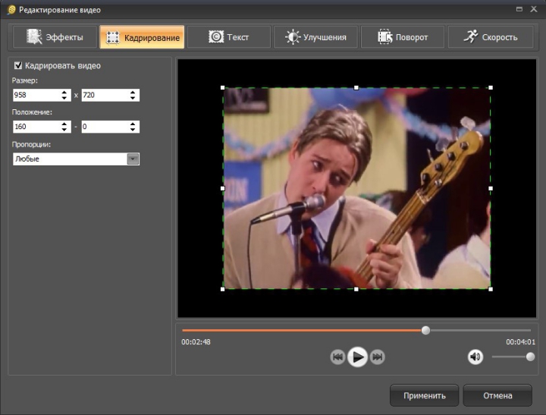The width and height of the screenshot is (546, 415).
Task: Increase height 720 with up arrow
Action: click(133, 93)
